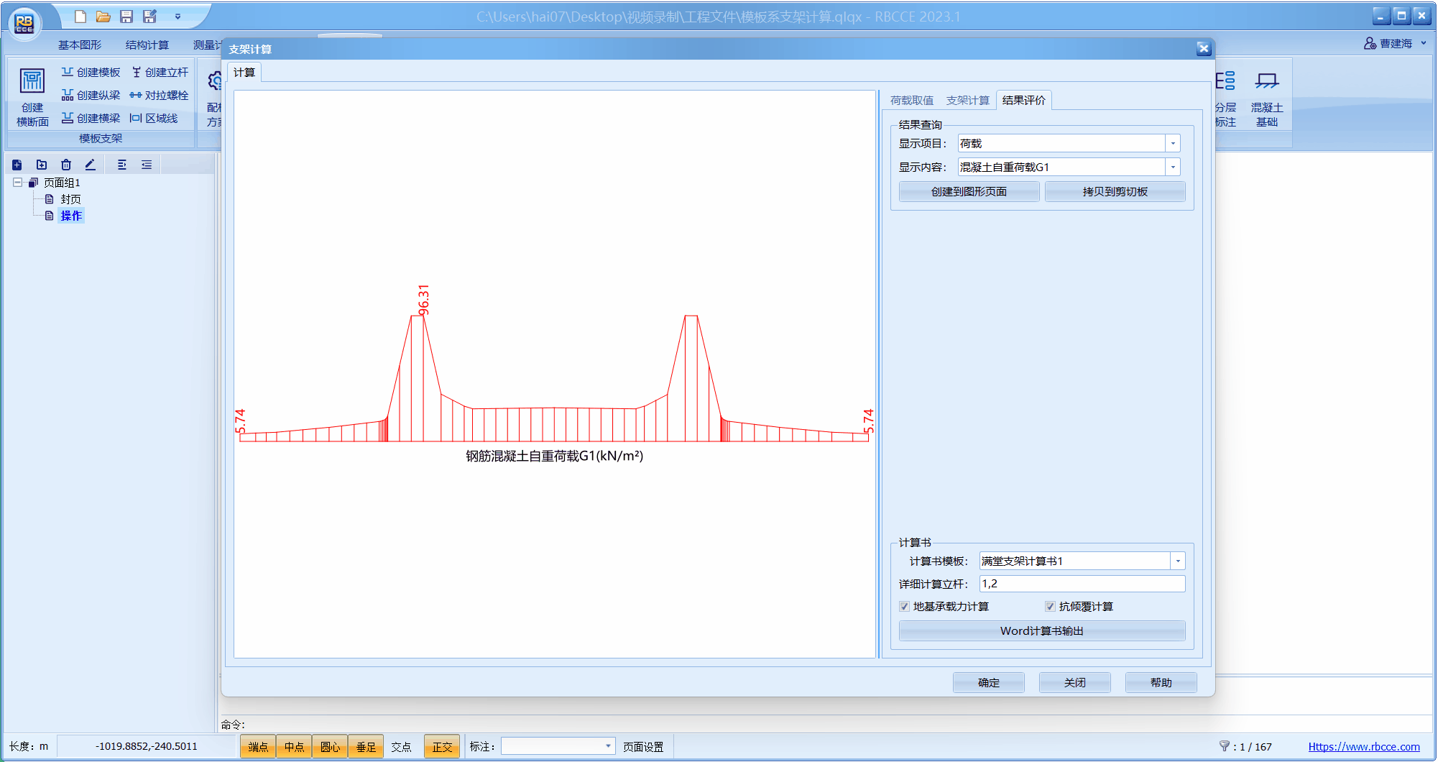The image size is (1438, 762).
Task: Click the trash delete icon above page tree
Action: point(66,165)
